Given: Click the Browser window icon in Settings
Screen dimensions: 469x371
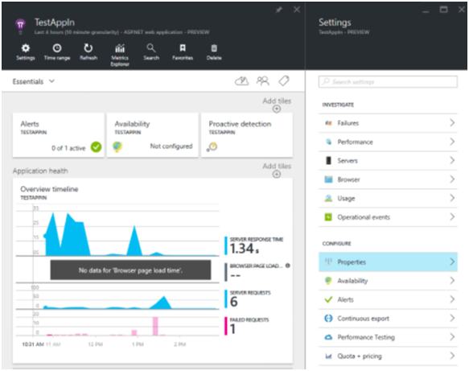Looking at the screenshot, I should click(x=328, y=179).
